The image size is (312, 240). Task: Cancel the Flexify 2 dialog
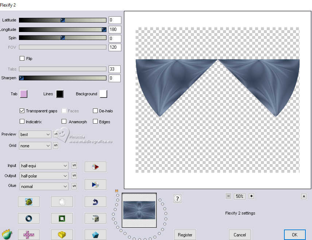240,235
